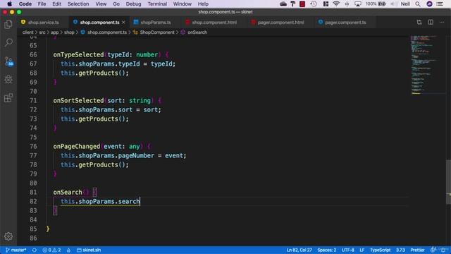Click Ln 82, Col 27 cursor position
This screenshot has width=451, height=254.
click(299, 250)
